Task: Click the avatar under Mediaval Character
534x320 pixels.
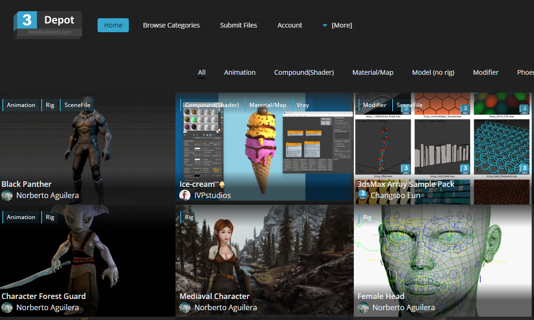Action: (185, 307)
